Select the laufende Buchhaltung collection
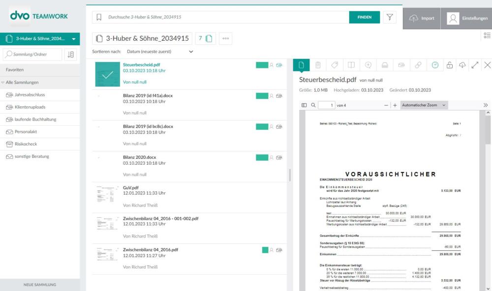Image resolution: width=492 pixels, height=291 pixels. (x=40, y=119)
